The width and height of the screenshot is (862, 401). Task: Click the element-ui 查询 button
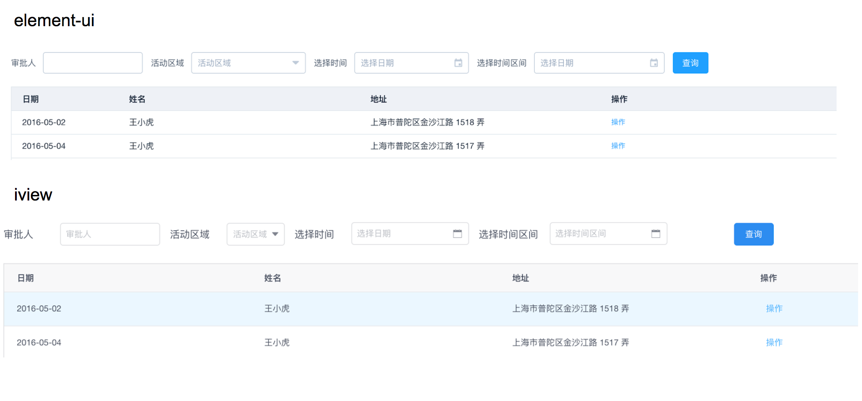(690, 63)
